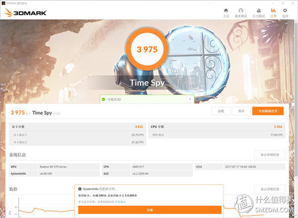The image size is (298, 218).
Task: Minimize the 3DMark window
Action: (x=273, y=3)
